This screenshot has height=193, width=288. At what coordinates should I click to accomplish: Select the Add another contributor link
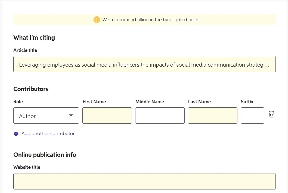pos(48,133)
